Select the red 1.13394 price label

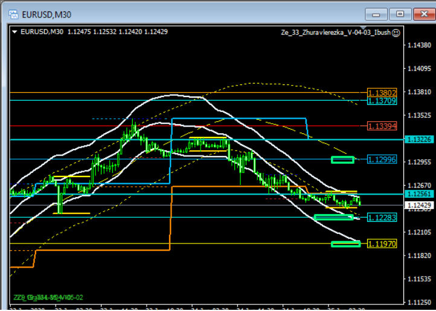tap(382, 125)
